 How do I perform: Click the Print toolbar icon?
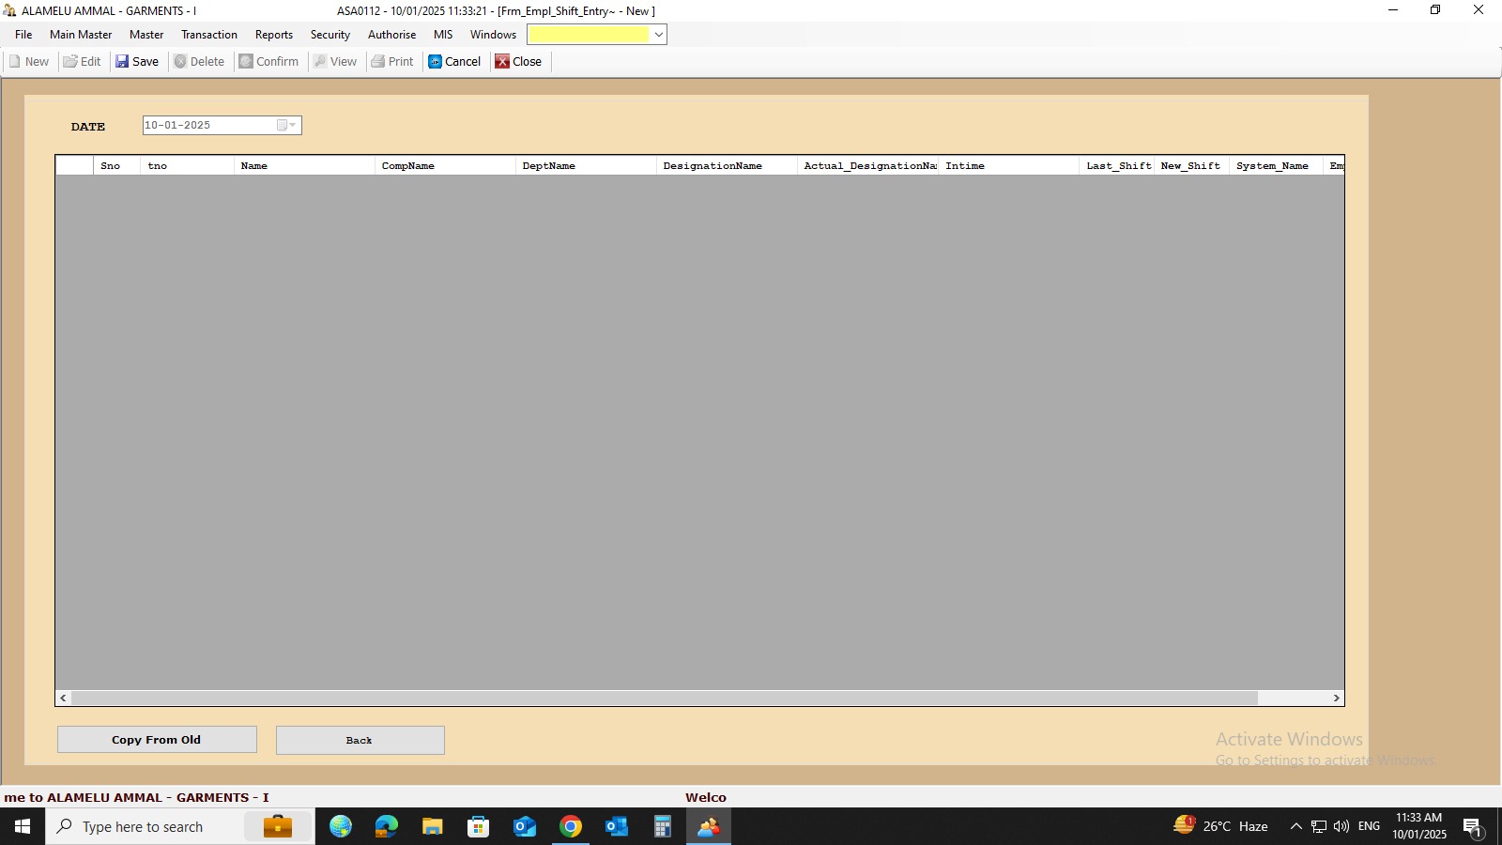tap(378, 62)
